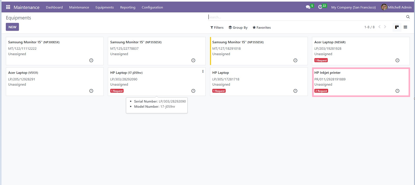The image size is (415, 185).
Task: Open the Dashboard menu
Action: 54,7
